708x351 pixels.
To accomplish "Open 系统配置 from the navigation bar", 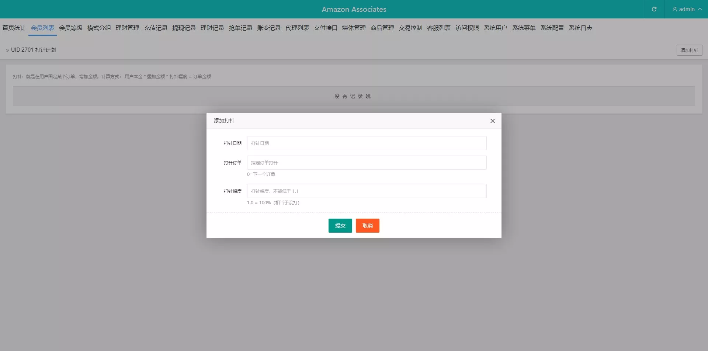I will click(552, 28).
